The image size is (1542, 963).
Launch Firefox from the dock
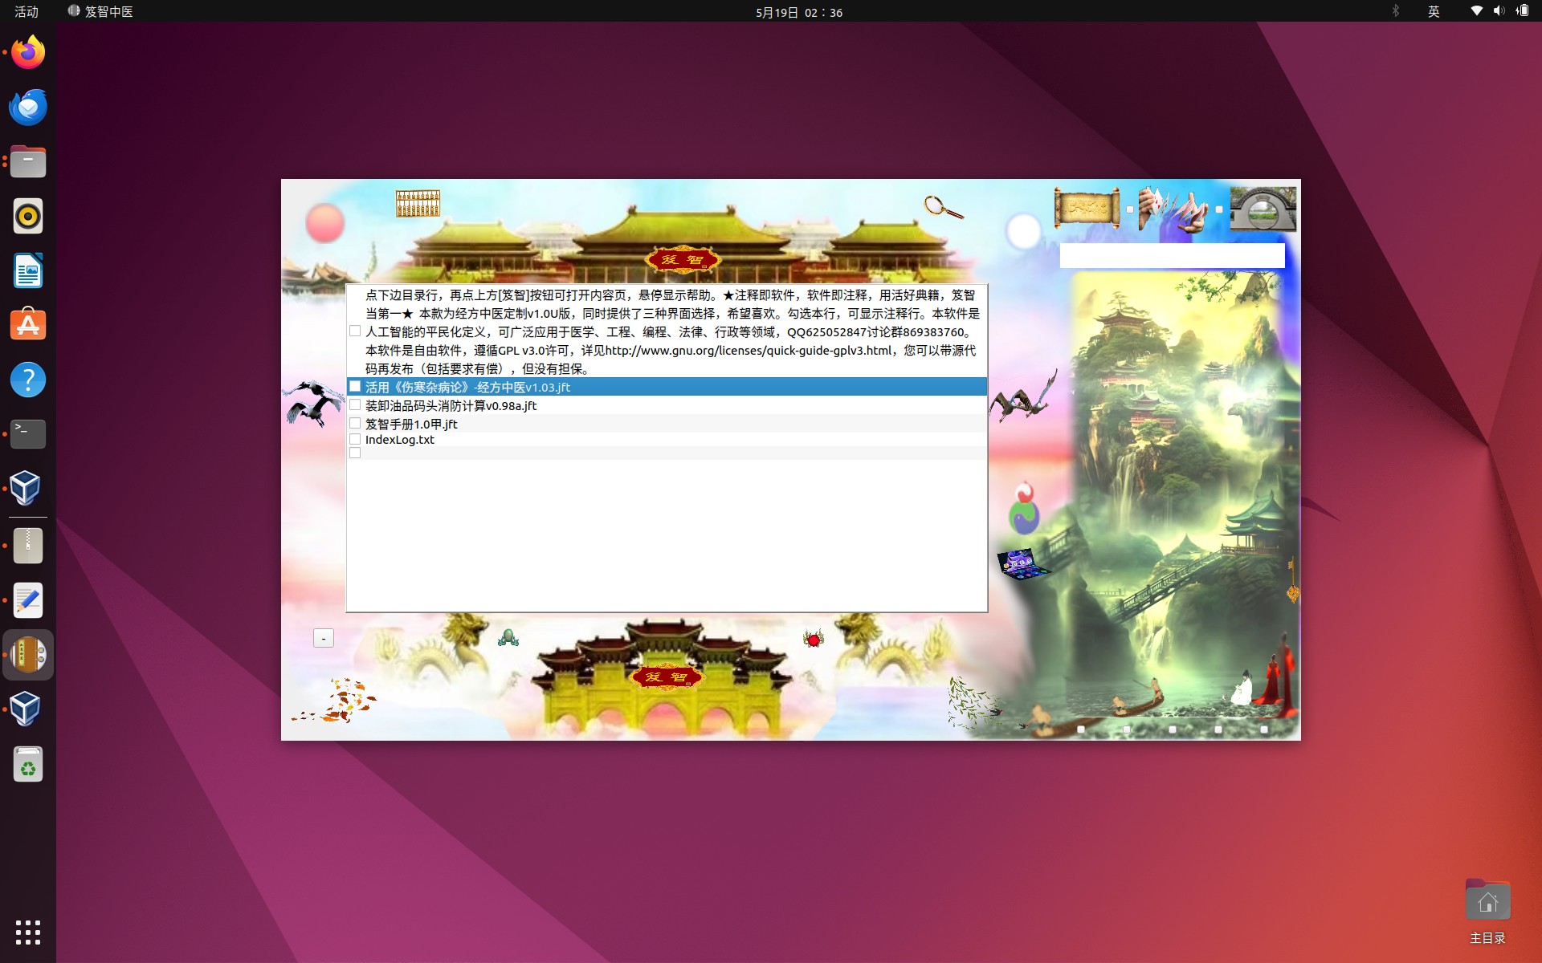click(x=28, y=53)
